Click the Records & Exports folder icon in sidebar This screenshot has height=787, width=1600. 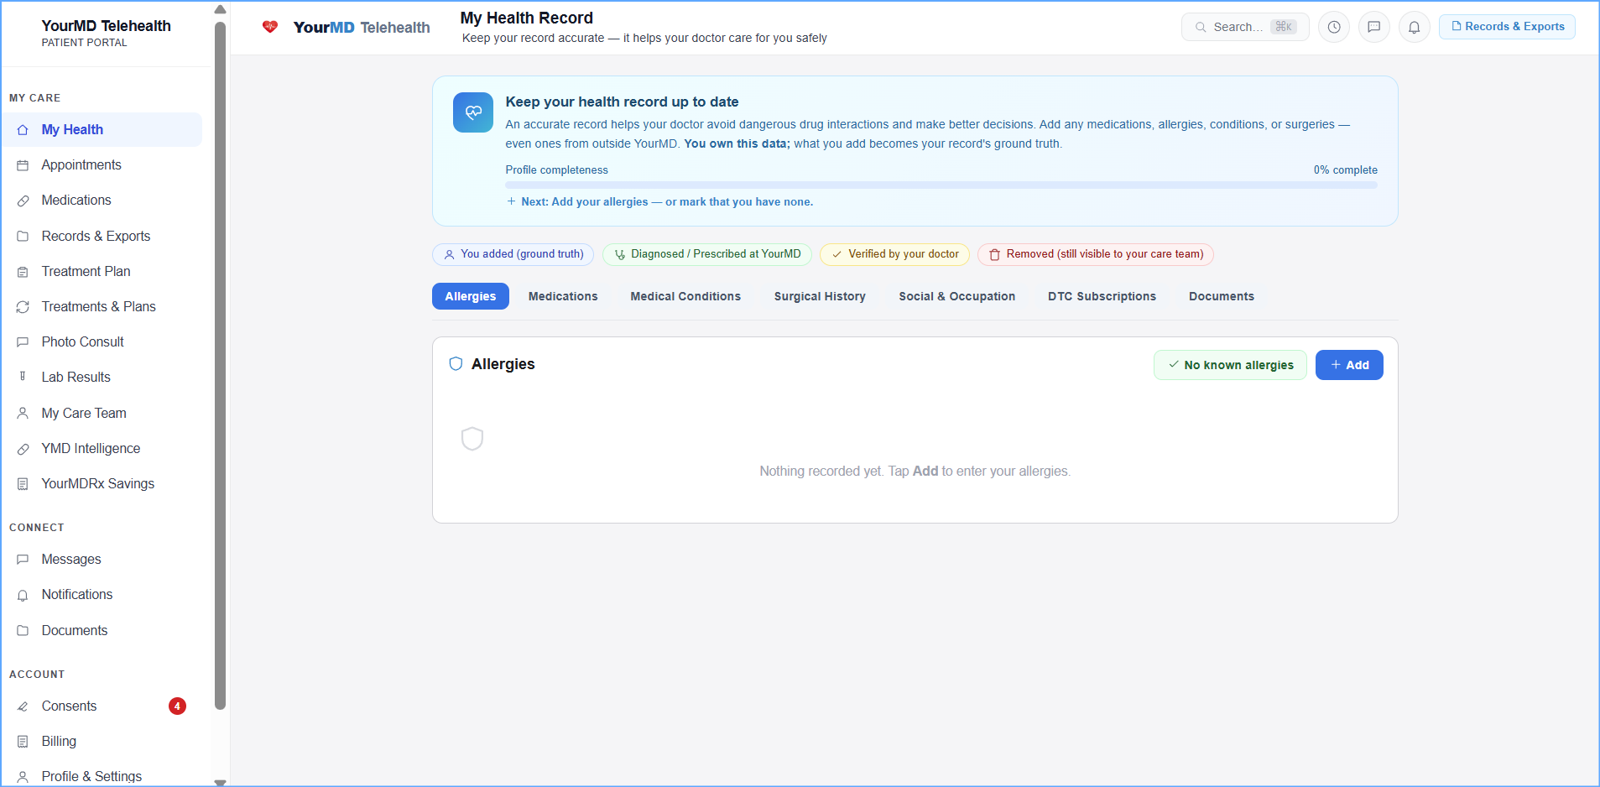click(23, 237)
